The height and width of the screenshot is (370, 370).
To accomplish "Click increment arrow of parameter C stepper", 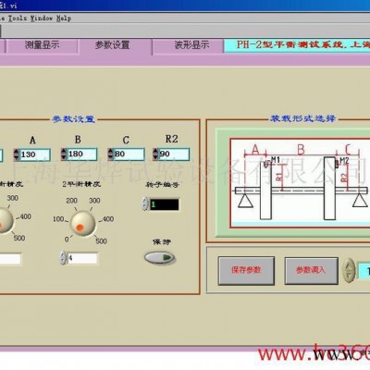I will (110, 152).
